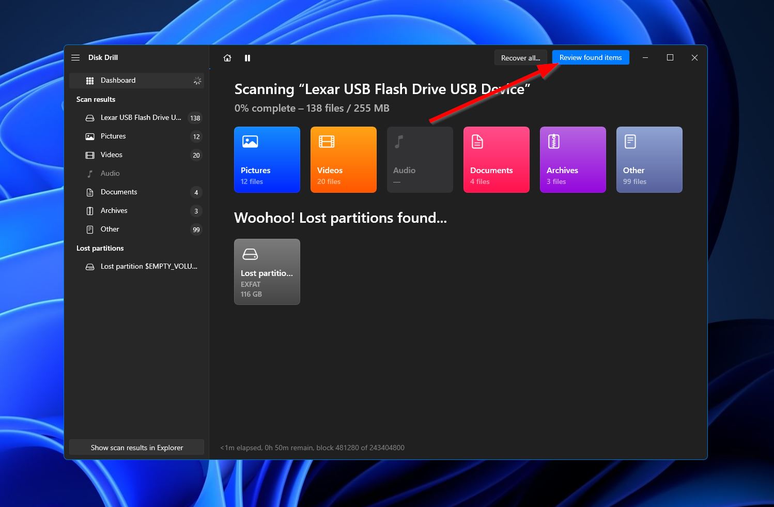The height and width of the screenshot is (507, 774).
Task: Click the Lost partitions sidebar heading
Action: tap(100, 248)
